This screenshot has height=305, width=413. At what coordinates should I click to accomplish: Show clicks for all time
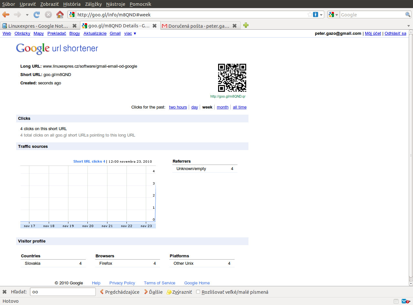[240, 107]
